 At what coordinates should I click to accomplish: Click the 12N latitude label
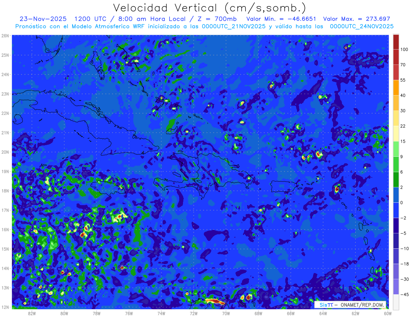pos(5,307)
